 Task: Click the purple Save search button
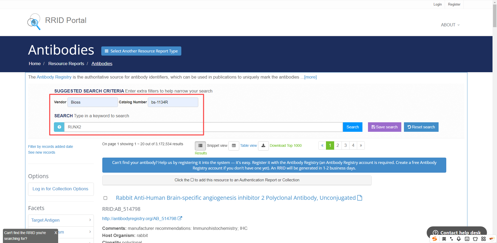[384, 127]
